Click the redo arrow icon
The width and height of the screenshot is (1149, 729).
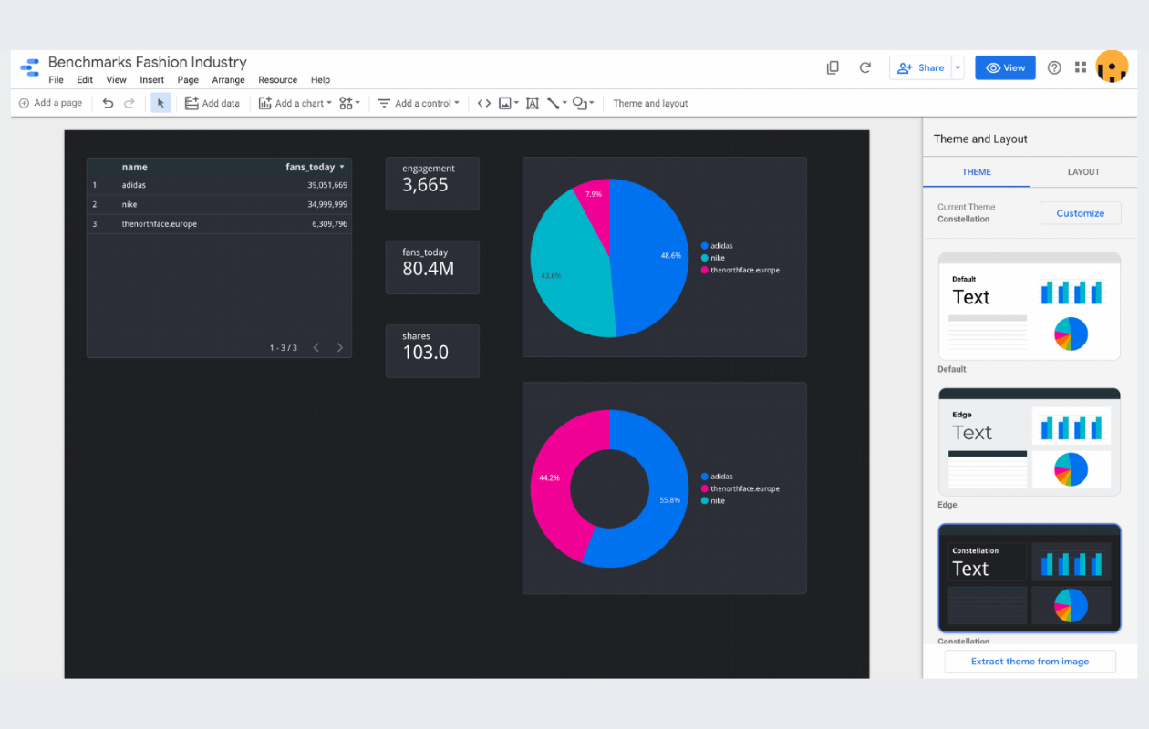[x=129, y=103]
